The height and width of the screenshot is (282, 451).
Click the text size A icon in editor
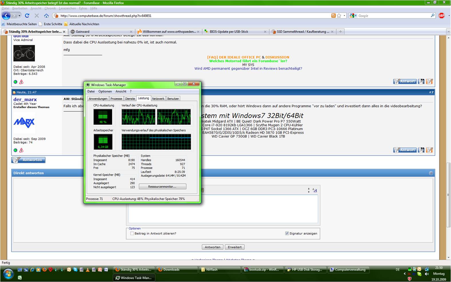(x=315, y=190)
